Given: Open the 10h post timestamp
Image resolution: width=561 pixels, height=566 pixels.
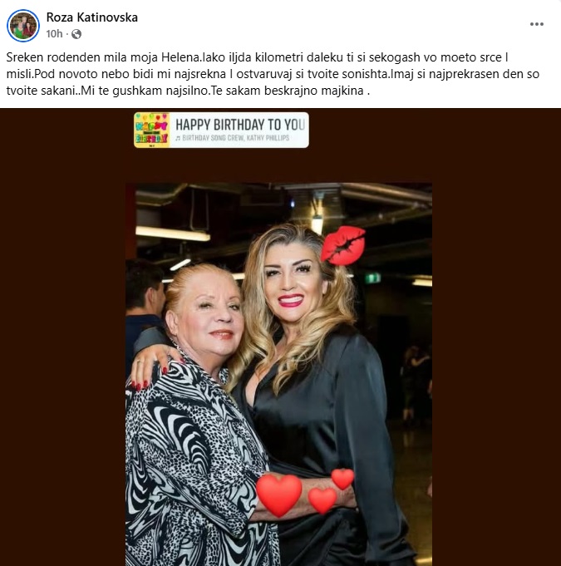Looking at the screenshot, I should pyautogui.click(x=54, y=34).
